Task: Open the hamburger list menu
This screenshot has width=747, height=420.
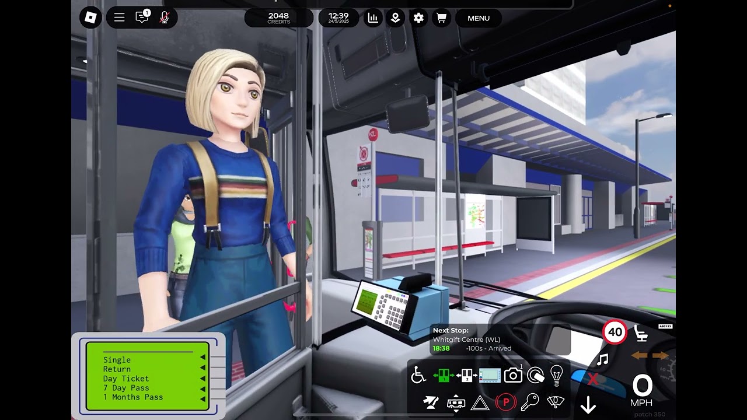Action: (119, 17)
